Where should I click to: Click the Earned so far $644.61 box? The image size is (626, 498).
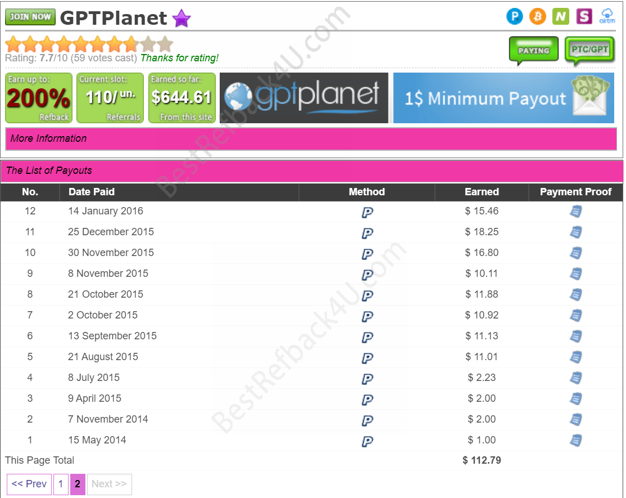tap(182, 98)
